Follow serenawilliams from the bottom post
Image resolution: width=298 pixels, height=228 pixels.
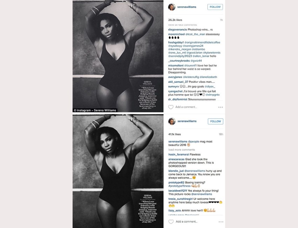[216, 121]
